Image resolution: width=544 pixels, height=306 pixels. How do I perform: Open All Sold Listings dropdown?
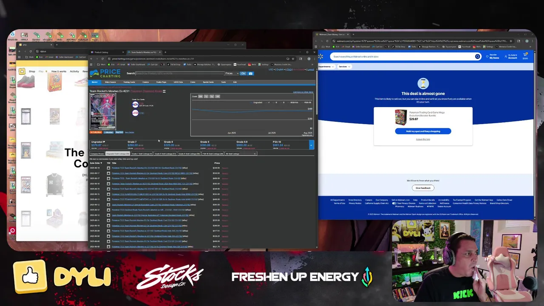pos(241,153)
